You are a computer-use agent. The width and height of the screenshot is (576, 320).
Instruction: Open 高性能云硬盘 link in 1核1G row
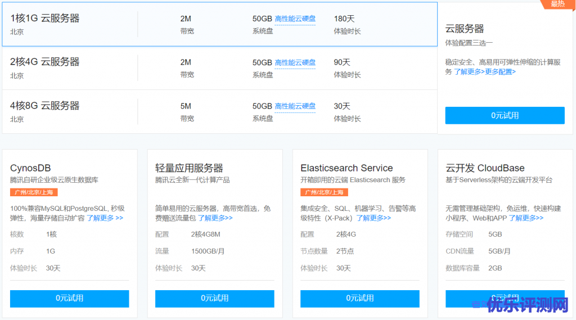pos(295,19)
